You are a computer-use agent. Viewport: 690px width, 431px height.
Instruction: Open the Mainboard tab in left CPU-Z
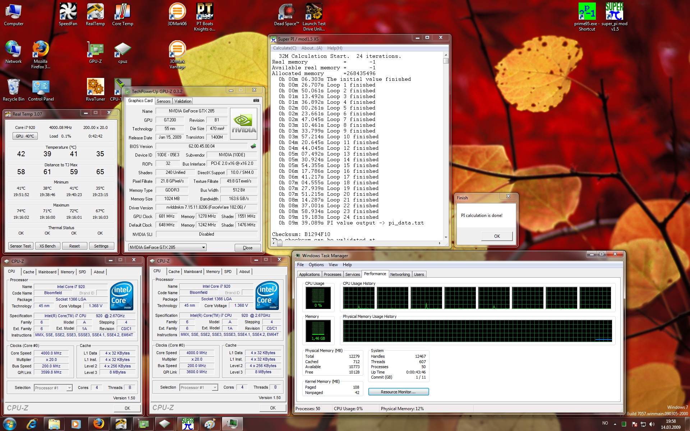point(47,272)
